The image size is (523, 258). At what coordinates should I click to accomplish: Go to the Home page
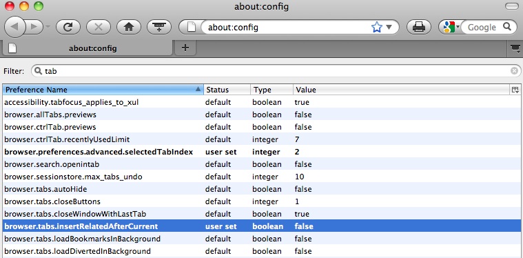pos(129,27)
